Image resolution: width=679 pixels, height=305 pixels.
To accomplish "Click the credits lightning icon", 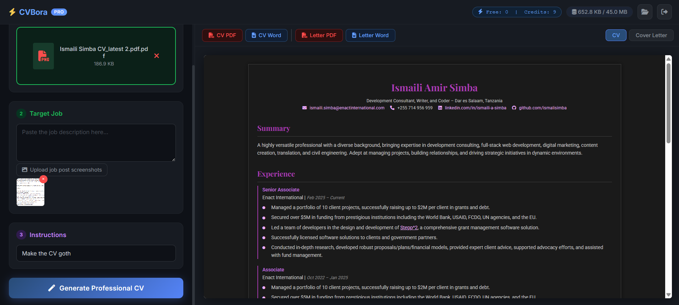I will (x=480, y=12).
